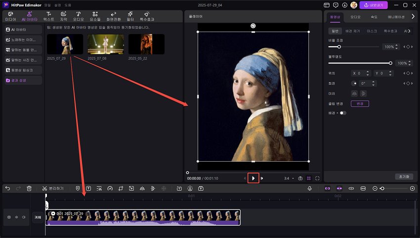Step to the previous frame
The image size is (420, 238).
point(245,178)
